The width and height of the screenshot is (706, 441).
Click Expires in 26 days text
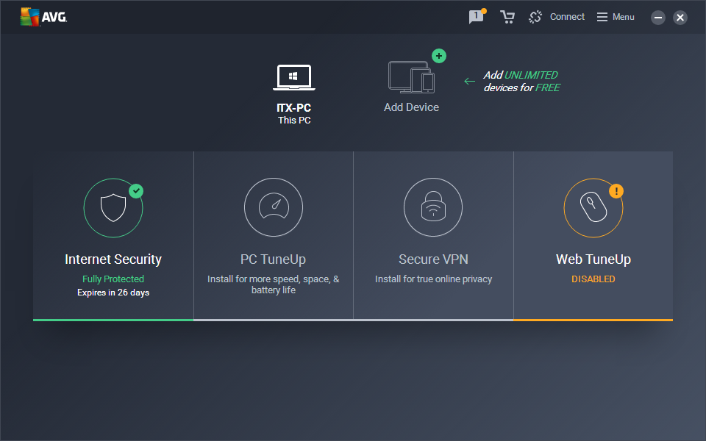click(x=113, y=293)
